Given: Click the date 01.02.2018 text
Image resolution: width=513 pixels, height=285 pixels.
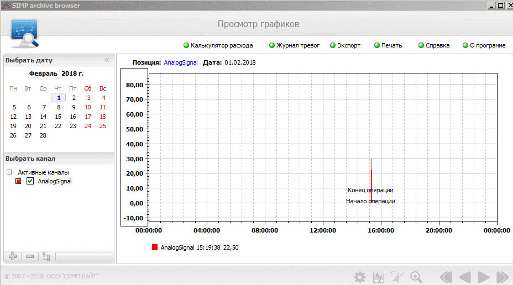Looking at the screenshot, I should coord(240,62).
